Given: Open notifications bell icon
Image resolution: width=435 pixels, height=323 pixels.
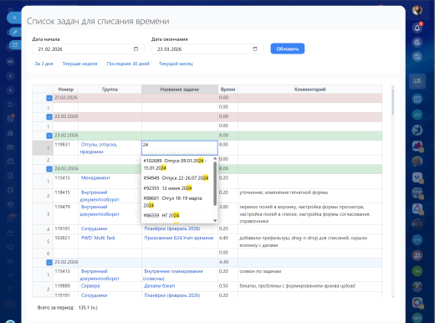Looking at the screenshot, I should (417, 28).
